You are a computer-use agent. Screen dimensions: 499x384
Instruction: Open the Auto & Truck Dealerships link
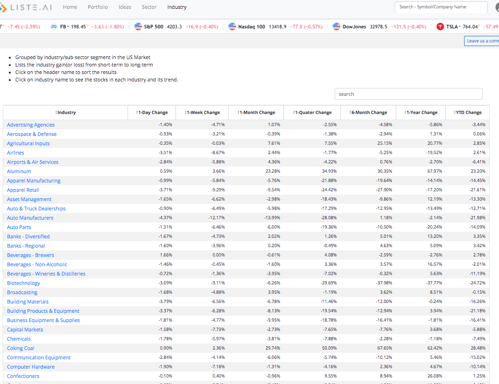(x=36, y=209)
